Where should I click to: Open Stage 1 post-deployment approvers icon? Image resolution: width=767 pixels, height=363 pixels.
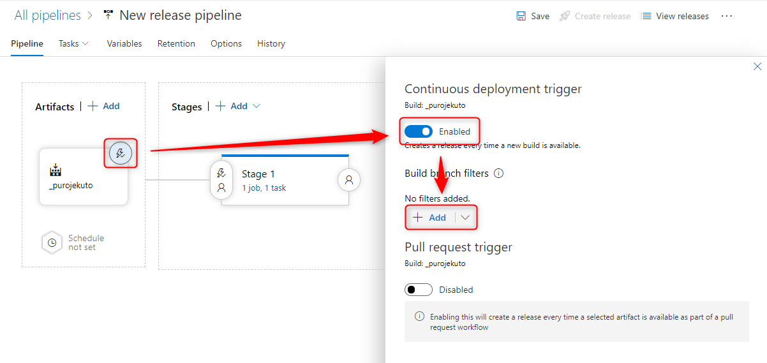tap(349, 180)
